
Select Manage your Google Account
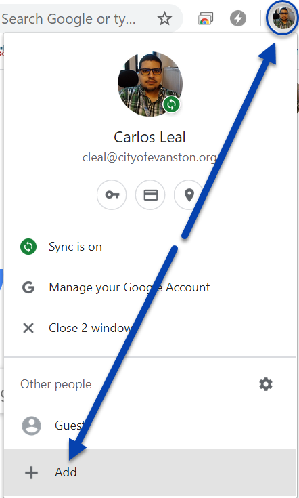150,287
